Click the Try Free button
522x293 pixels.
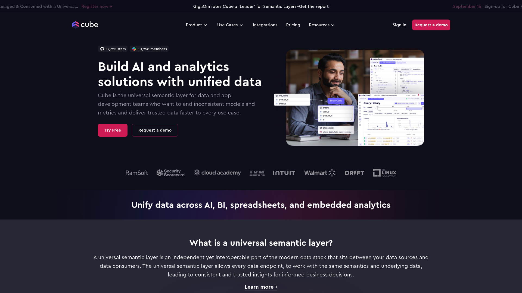coord(113,130)
